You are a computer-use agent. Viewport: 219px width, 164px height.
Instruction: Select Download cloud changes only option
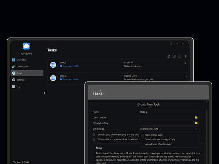point(160,139)
